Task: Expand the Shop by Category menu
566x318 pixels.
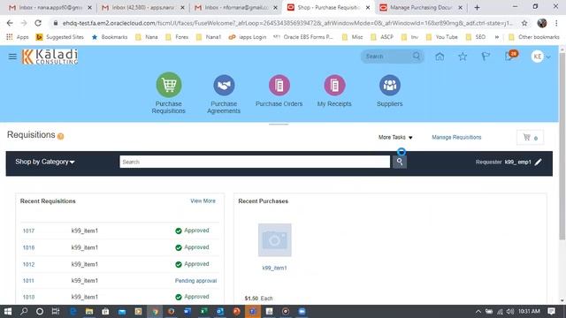Action: (x=45, y=162)
